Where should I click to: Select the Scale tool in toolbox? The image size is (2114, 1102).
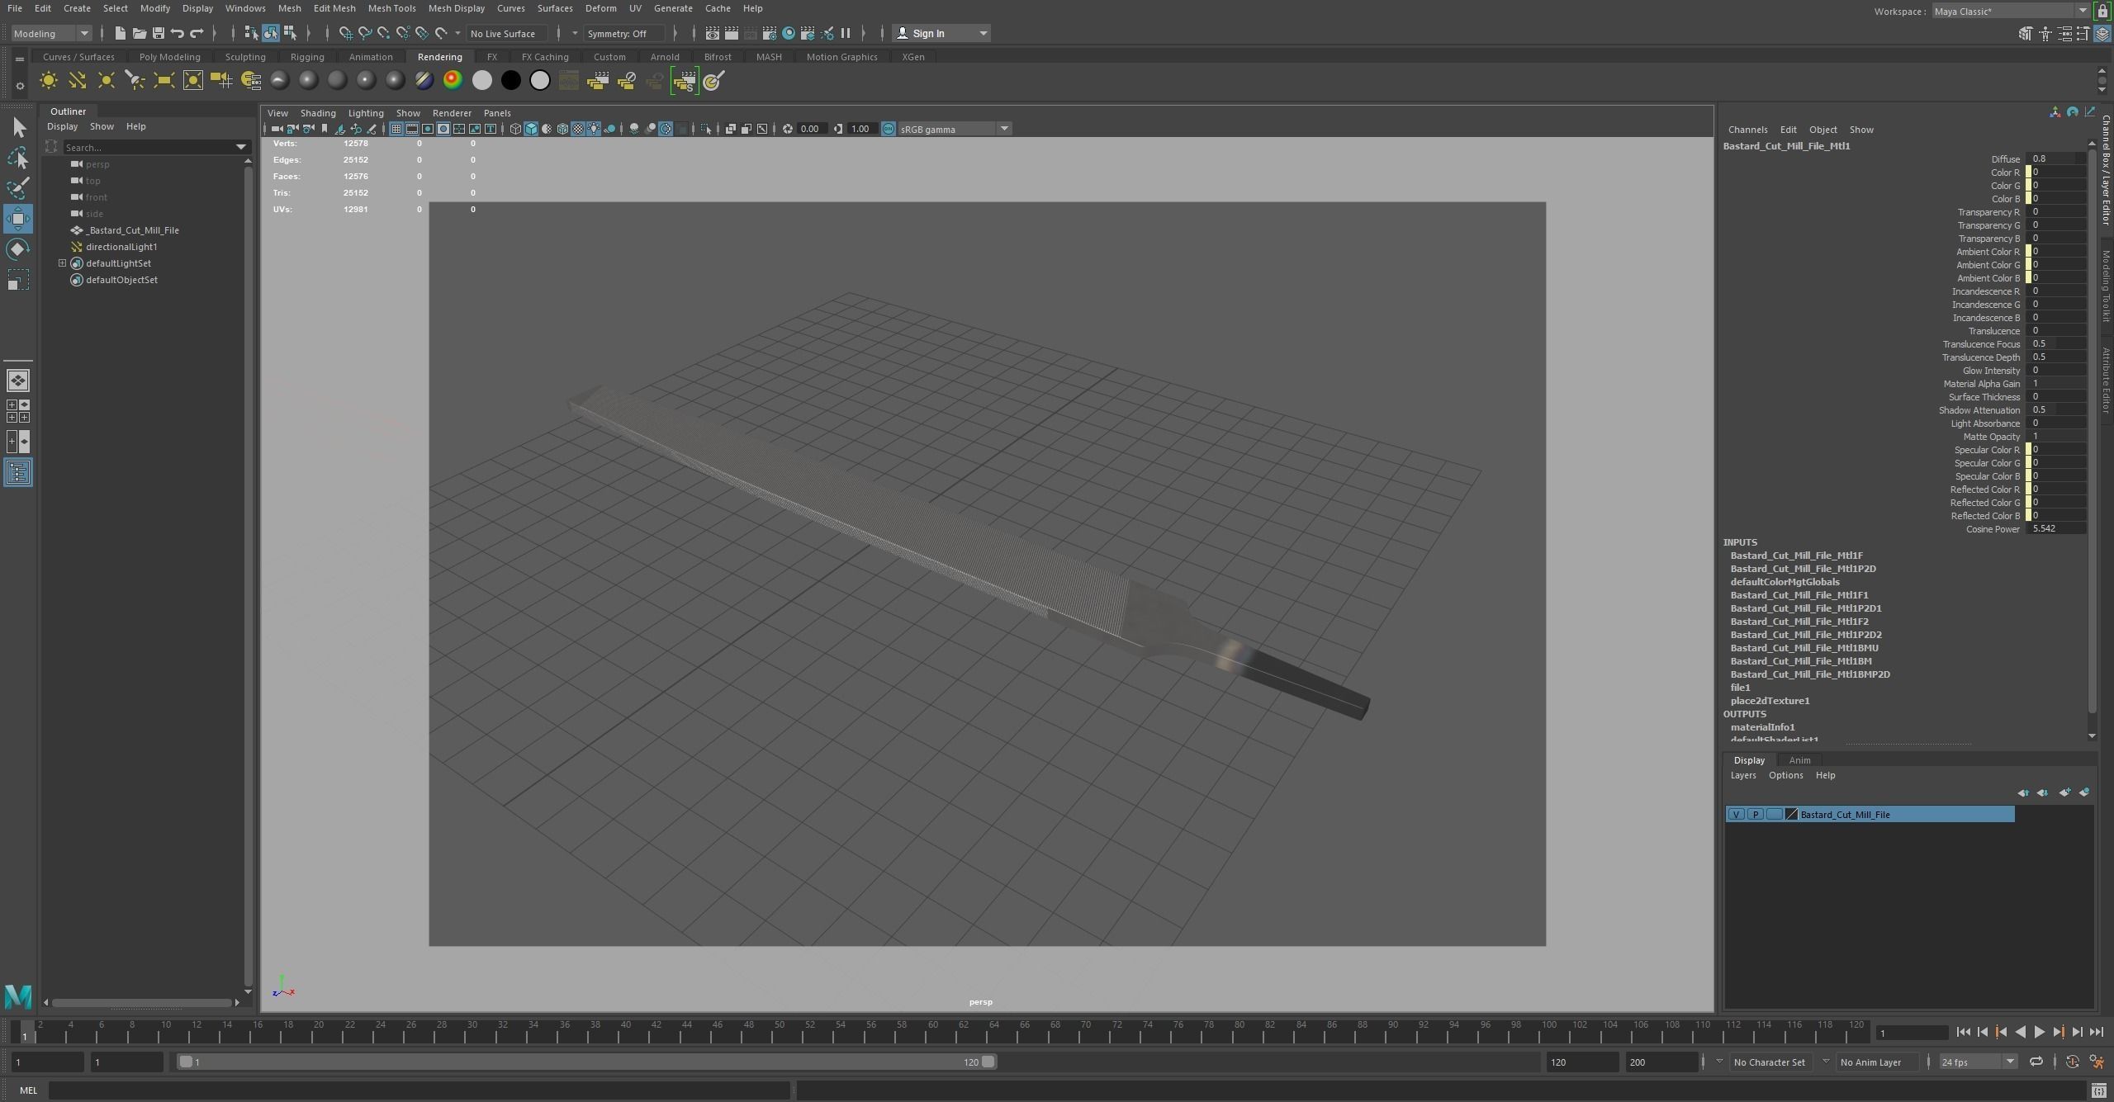coord(18,281)
